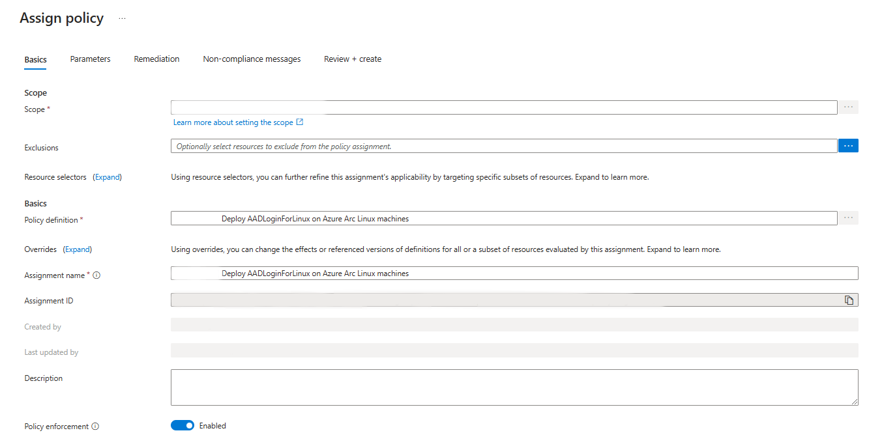Screen dimensions: 882x448
Task: Open the Non-compliance messages tab
Action: click(x=252, y=59)
